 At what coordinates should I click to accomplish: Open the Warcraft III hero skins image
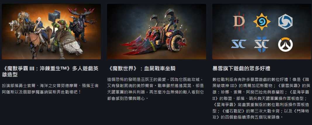(x=51, y=32)
